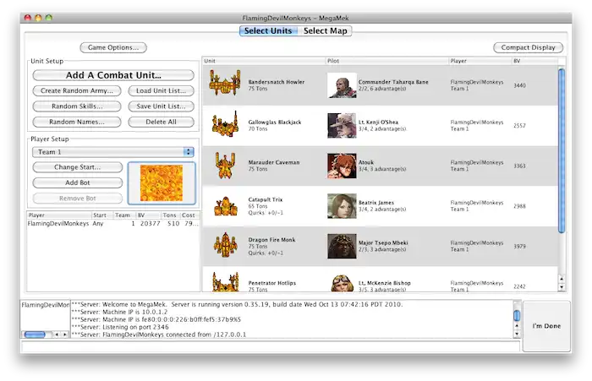The image size is (592, 381).
Task: Click chat log scroll down arrow
Action: 517,335
